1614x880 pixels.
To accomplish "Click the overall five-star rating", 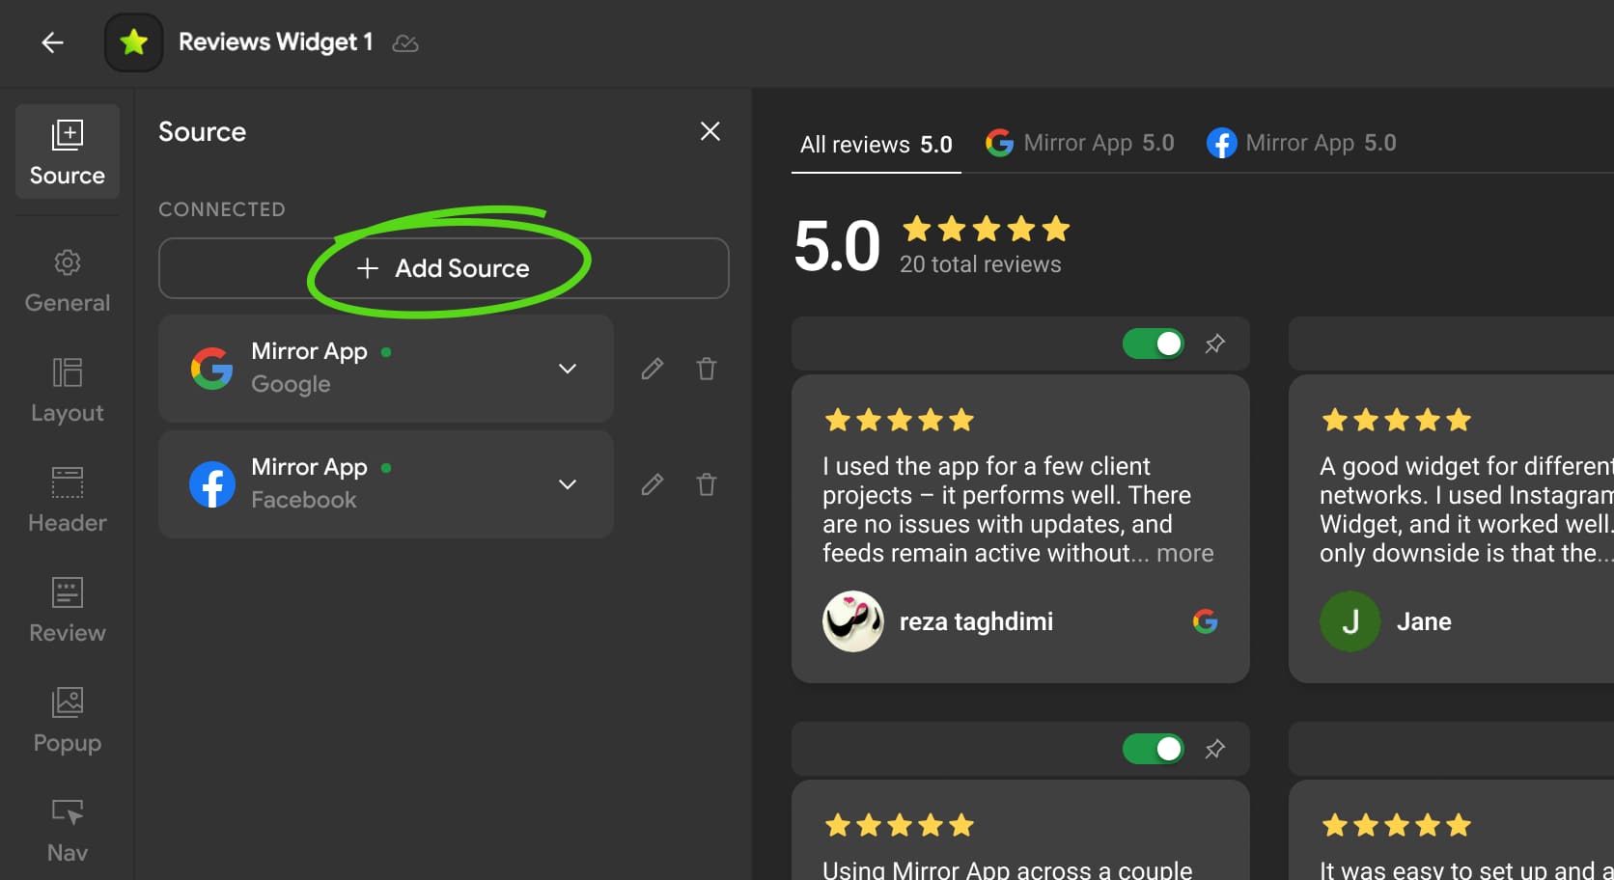I will [987, 229].
